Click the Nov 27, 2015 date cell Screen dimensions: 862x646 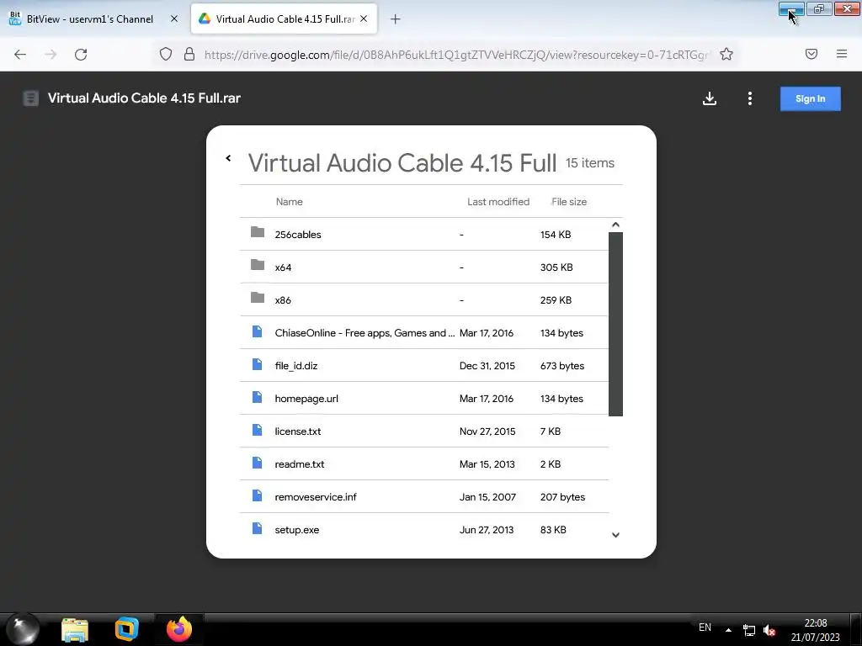(487, 432)
